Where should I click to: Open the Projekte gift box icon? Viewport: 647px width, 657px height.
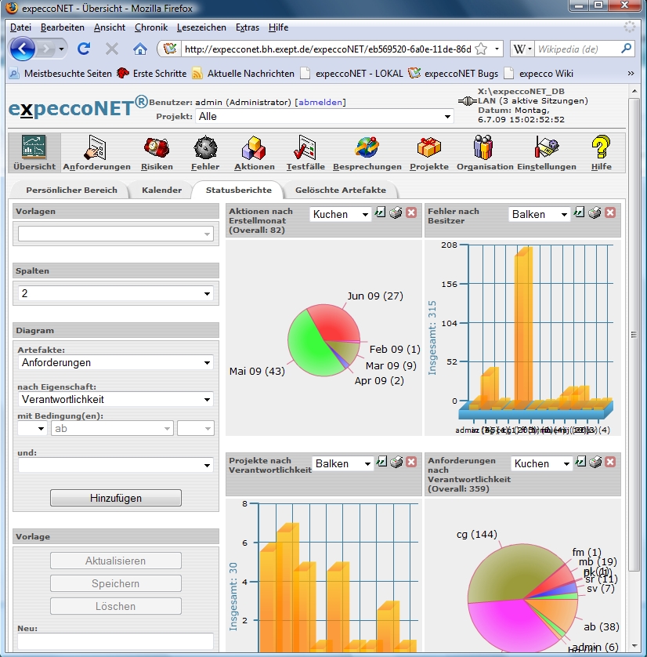(x=428, y=147)
